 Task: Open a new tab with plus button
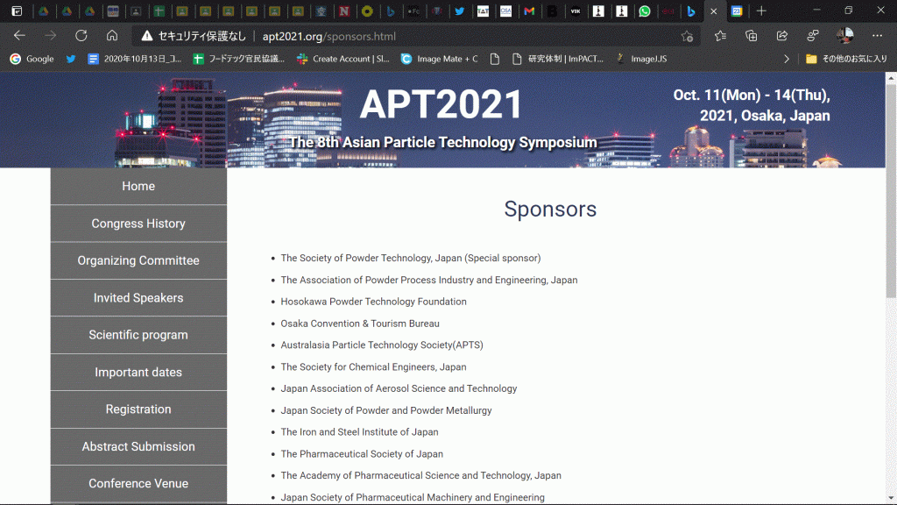(761, 11)
